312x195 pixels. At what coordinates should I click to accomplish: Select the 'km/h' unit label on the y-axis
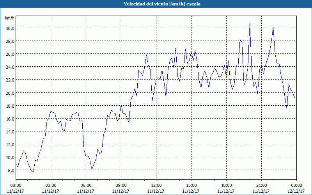tap(10, 18)
